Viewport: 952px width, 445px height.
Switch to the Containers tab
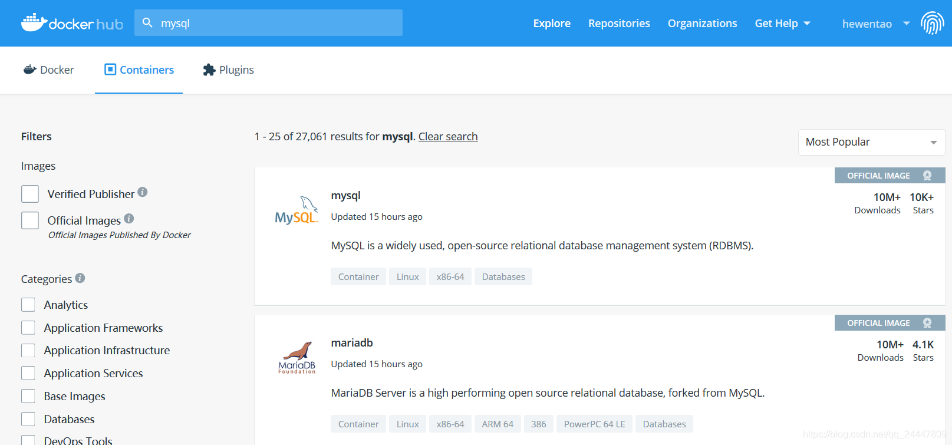139,70
